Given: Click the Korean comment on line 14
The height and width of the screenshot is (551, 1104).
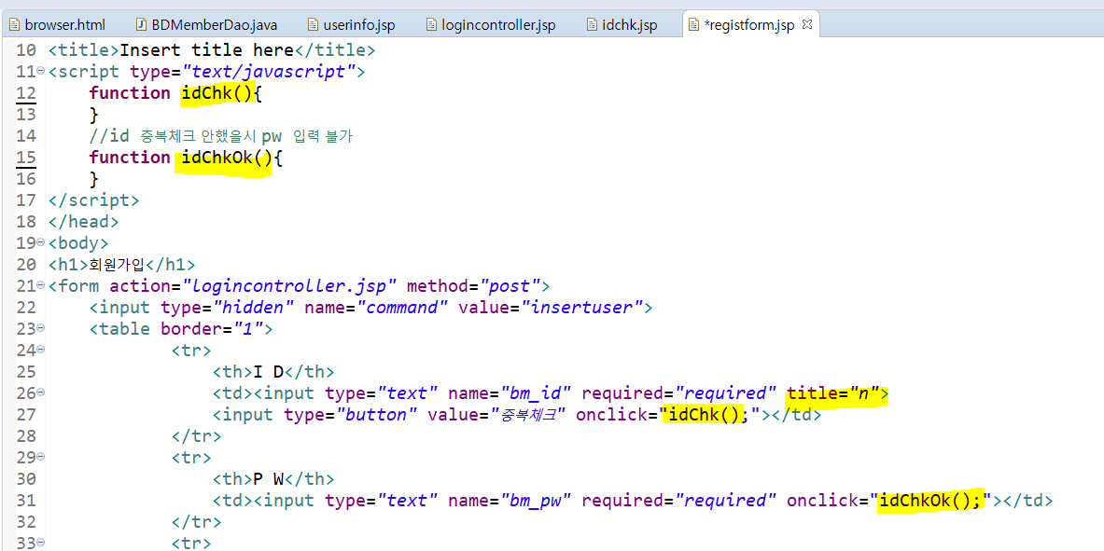Looking at the screenshot, I should tap(221, 136).
